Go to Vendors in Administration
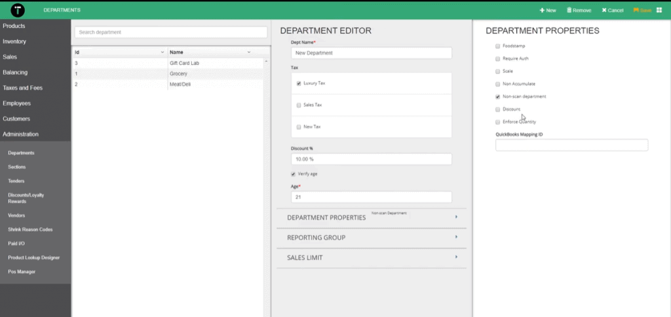Screen dimensions: 671x317 pos(17,215)
